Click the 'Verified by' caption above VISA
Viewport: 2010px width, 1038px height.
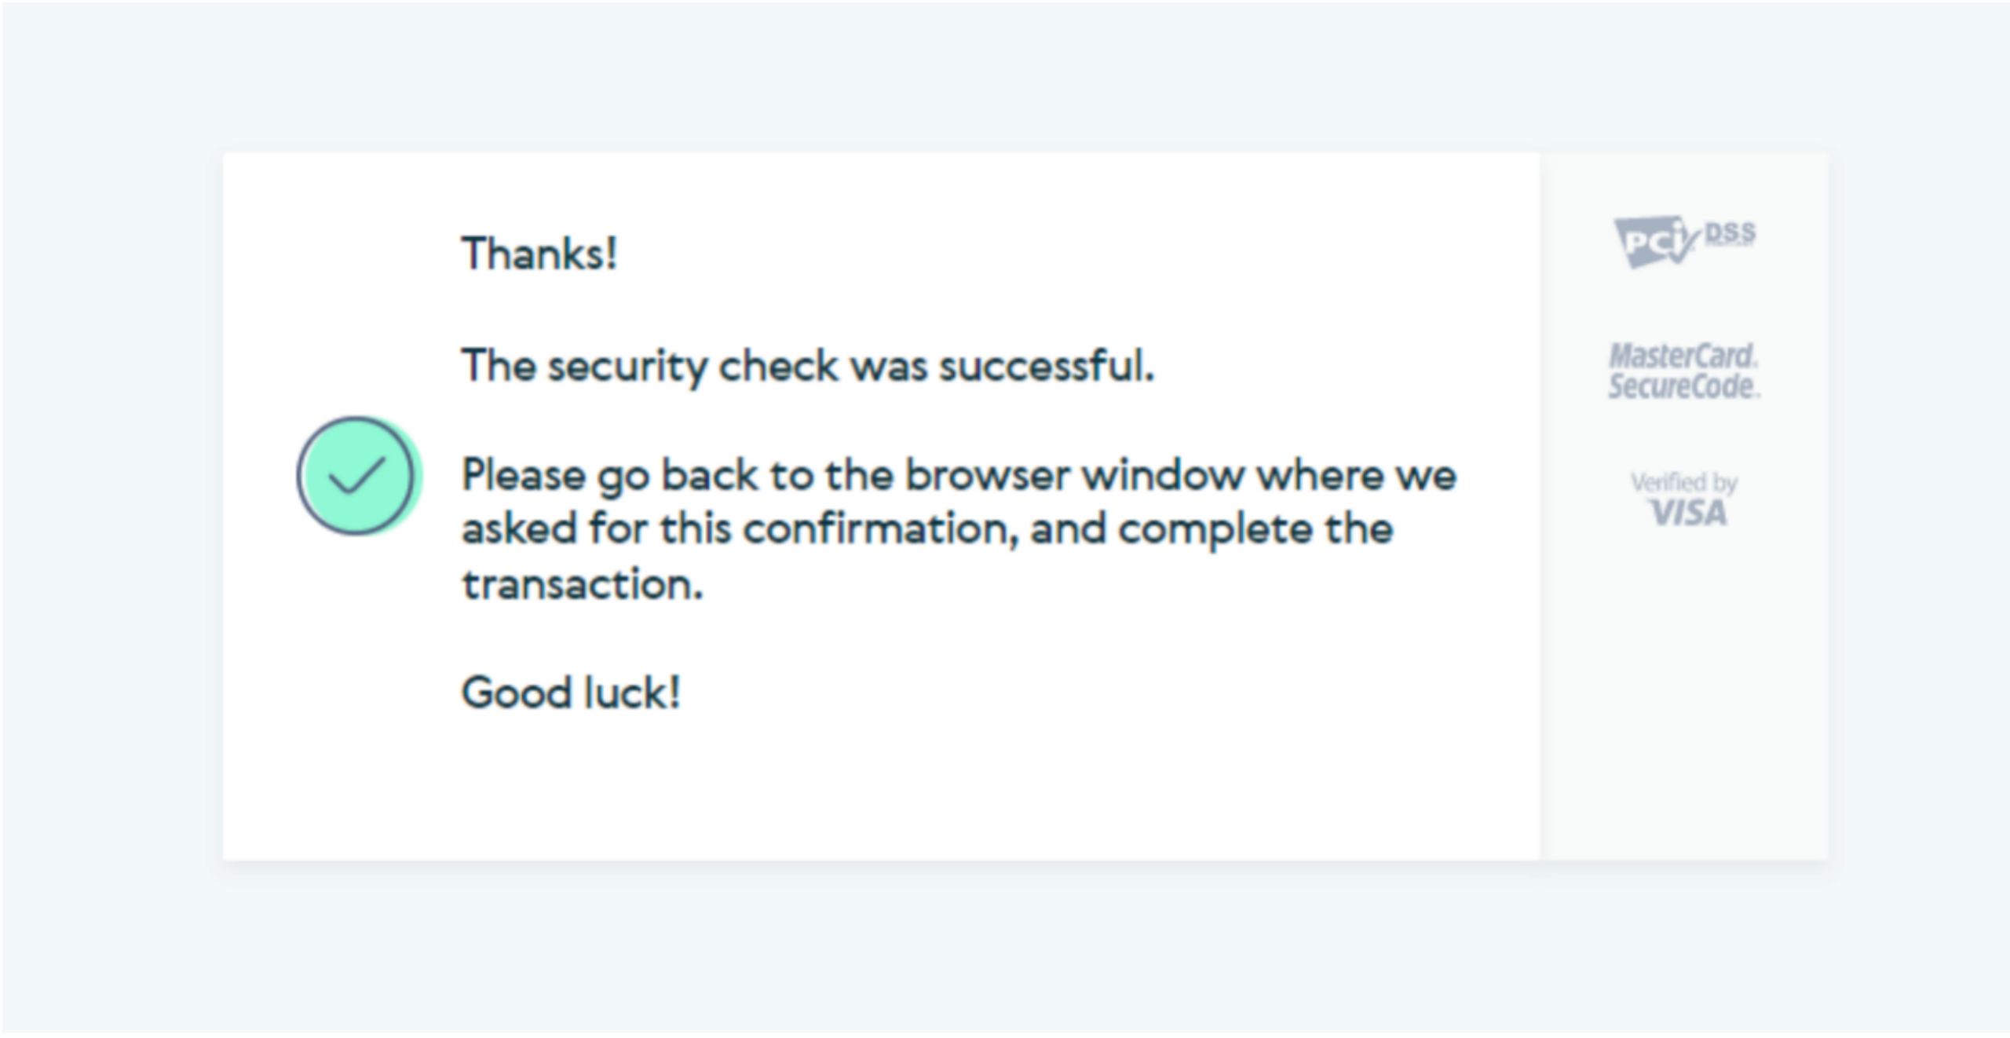tap(1684, 482)
